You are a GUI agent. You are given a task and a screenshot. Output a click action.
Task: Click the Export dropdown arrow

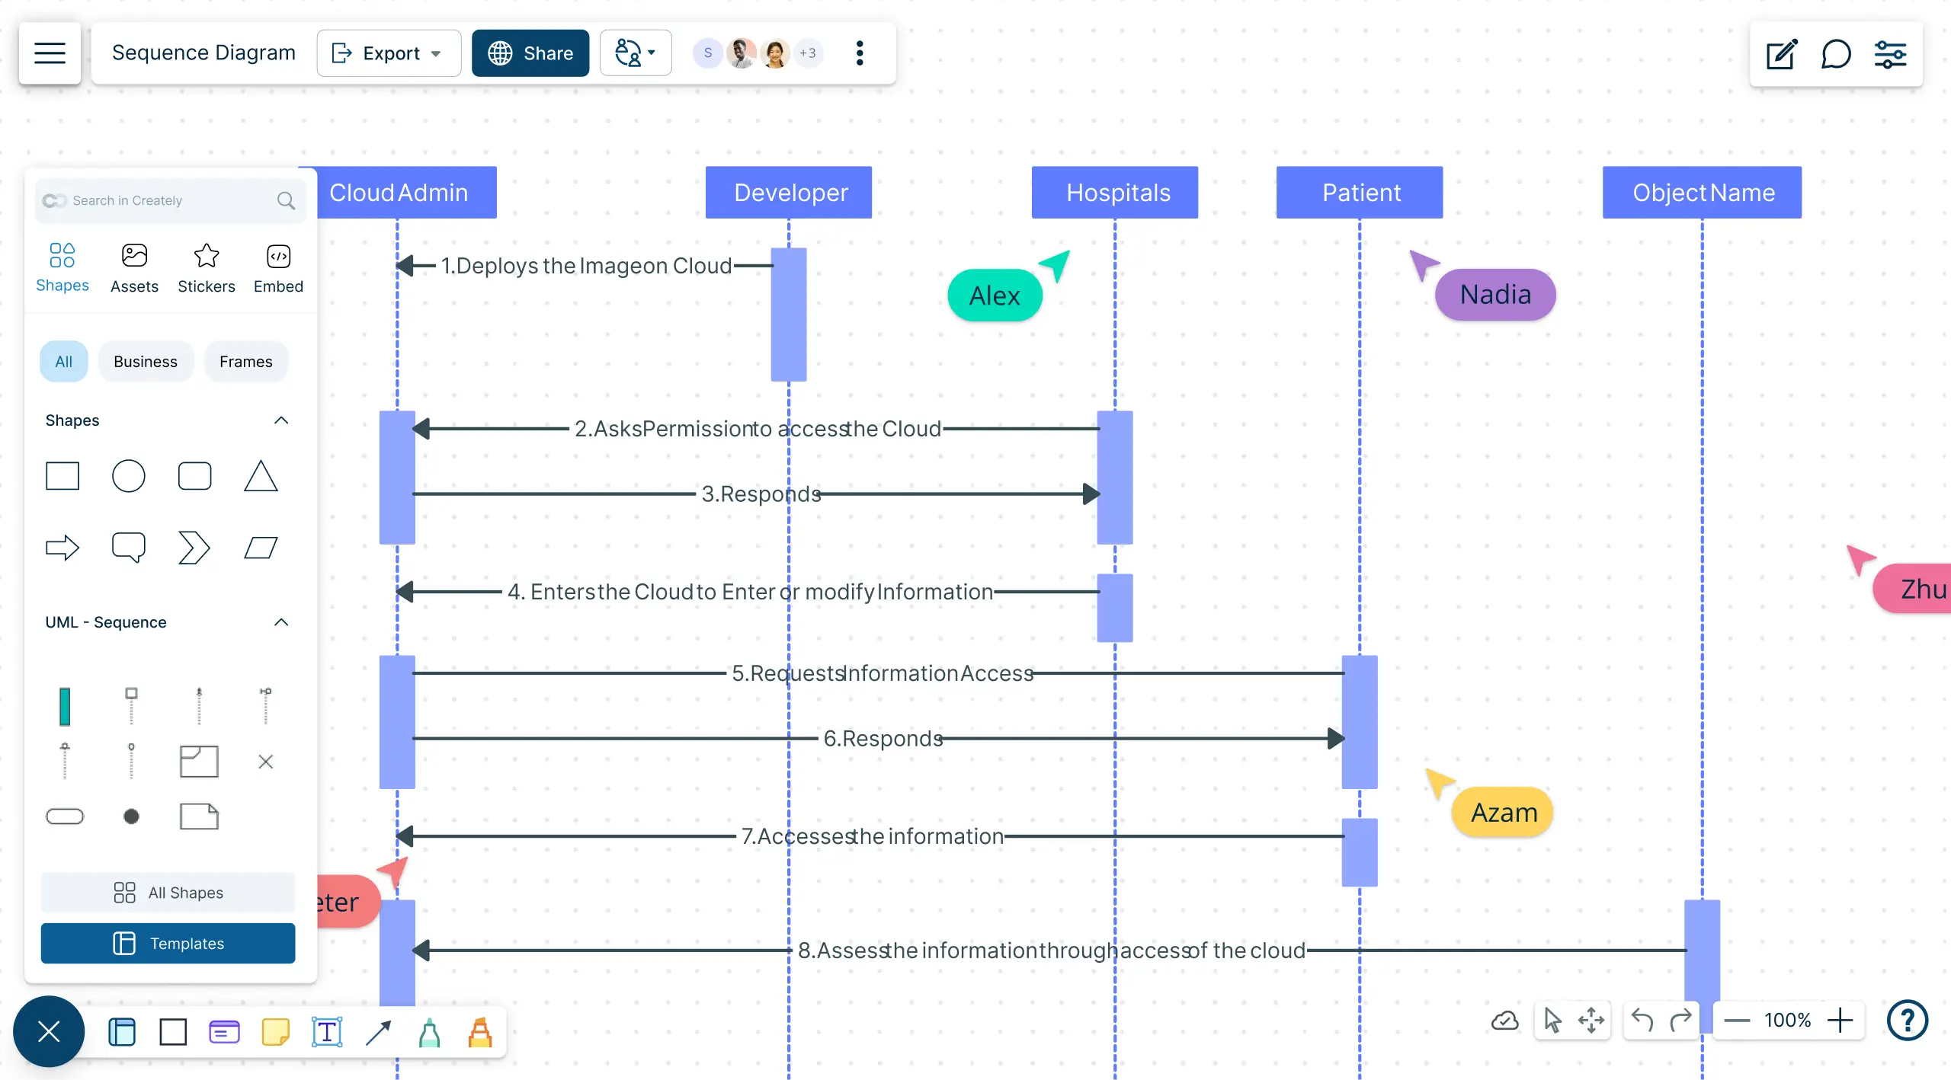pos(435,53)
